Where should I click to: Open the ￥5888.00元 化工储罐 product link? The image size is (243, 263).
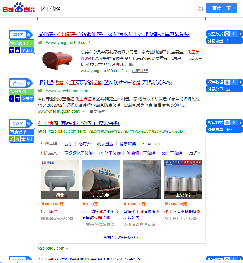(49, 211)
